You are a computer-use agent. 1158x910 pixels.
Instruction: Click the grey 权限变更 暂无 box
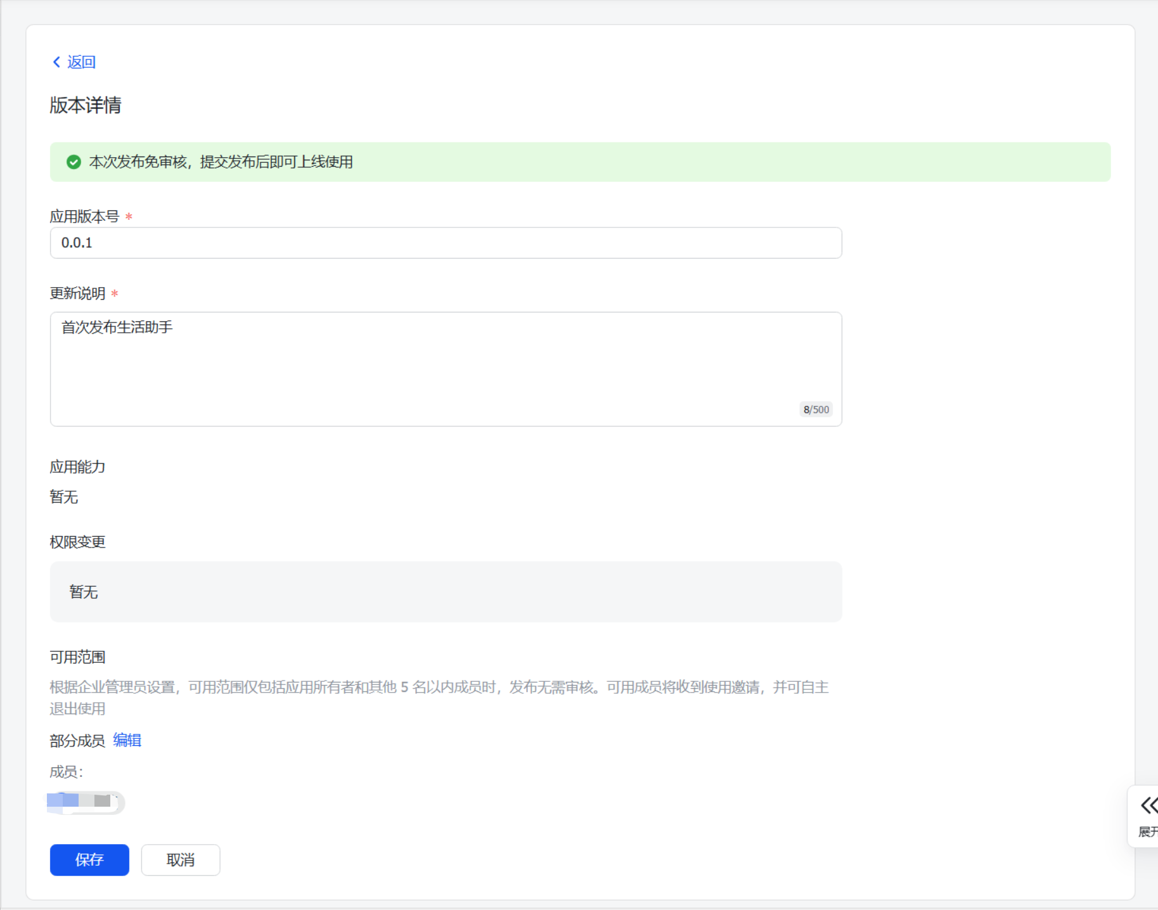point(446,592)
